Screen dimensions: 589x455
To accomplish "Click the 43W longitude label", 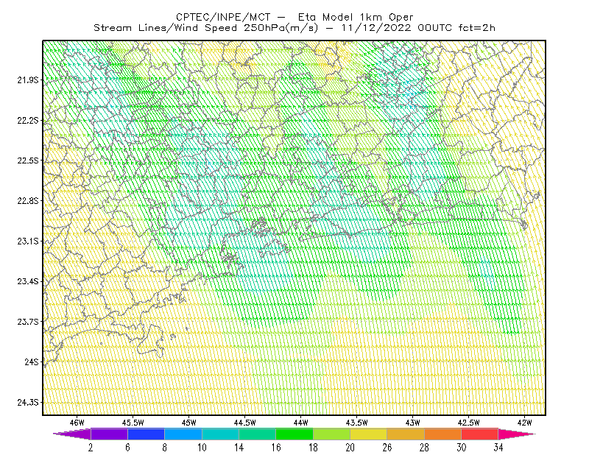I will coord(413,423).
